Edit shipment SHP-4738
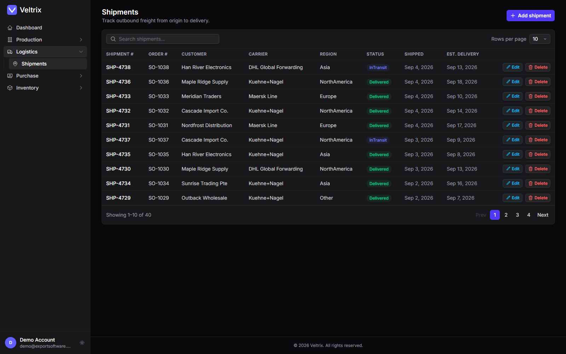Screen dimensions: 566x354 [513, 67]
